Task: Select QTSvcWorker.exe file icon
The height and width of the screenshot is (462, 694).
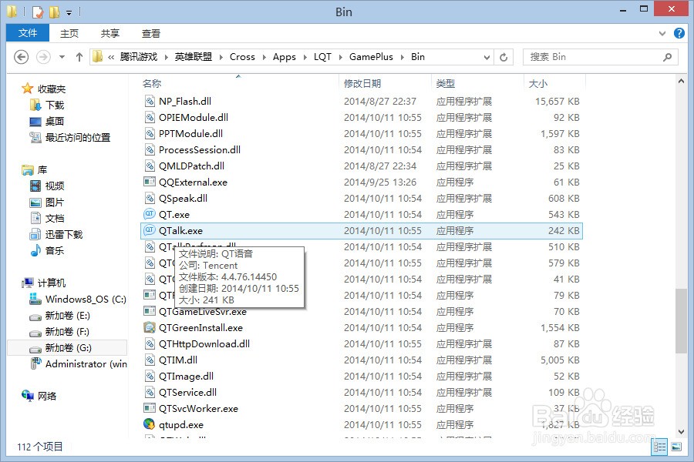Action: pos(150,409)
